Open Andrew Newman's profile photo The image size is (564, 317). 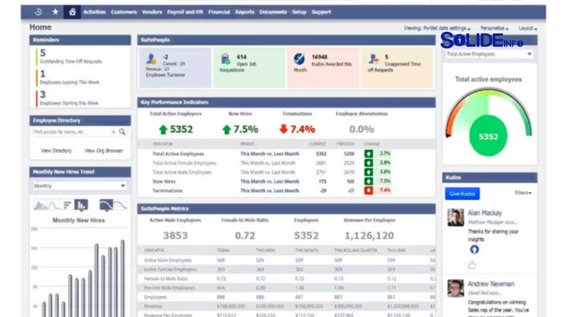pyautogui.click(x=456, y=288)
